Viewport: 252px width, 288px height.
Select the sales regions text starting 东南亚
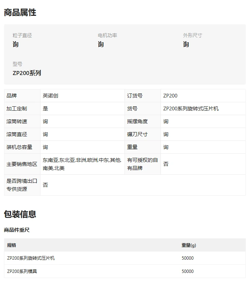pos(82,164)
